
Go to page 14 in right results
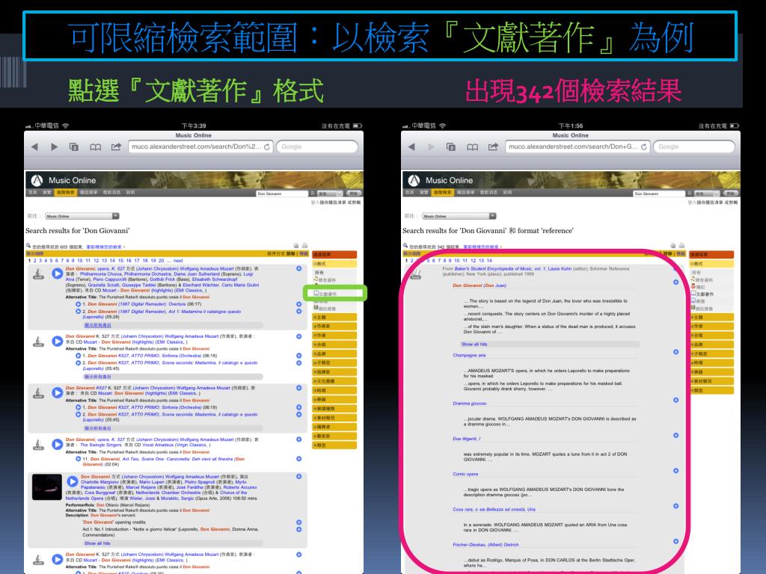[x=489, y=261]
